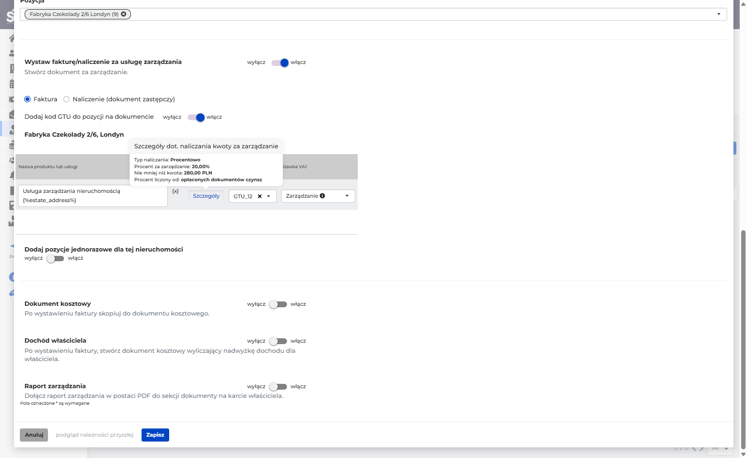
Task: Open podgląd należności przyszłej link
Action: [95, 435]
